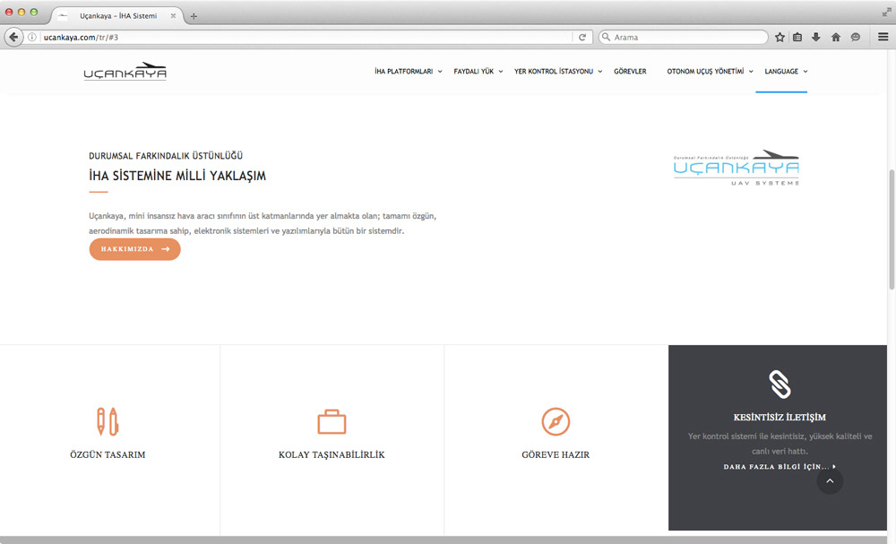
Task: Click the compass icon above GÖREVE HAZIR
Action: (x=556, y=420)
